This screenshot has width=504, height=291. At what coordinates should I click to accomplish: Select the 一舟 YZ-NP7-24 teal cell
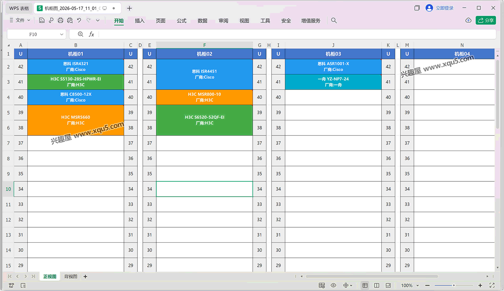[333, 82]
